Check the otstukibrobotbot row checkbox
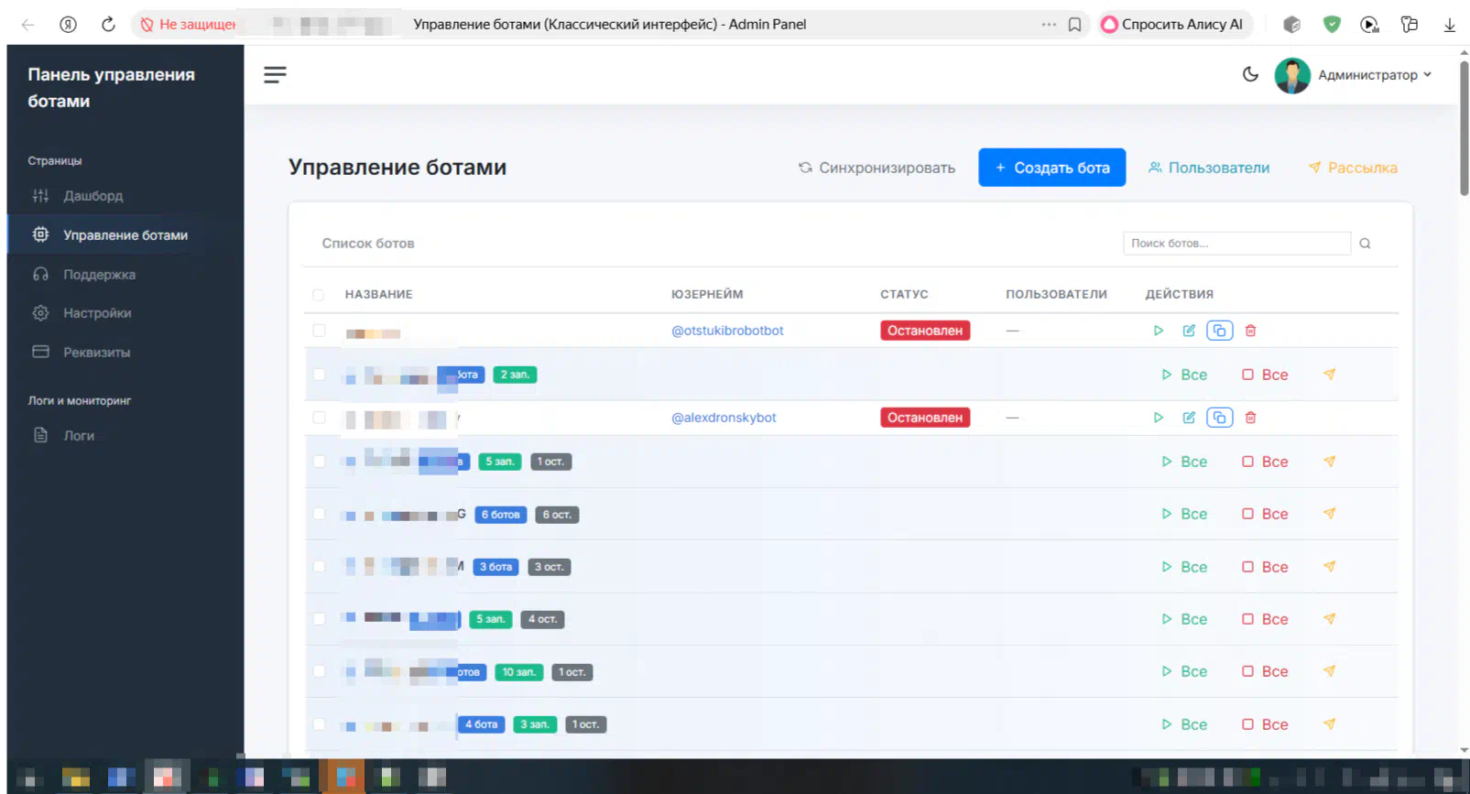 319,331
